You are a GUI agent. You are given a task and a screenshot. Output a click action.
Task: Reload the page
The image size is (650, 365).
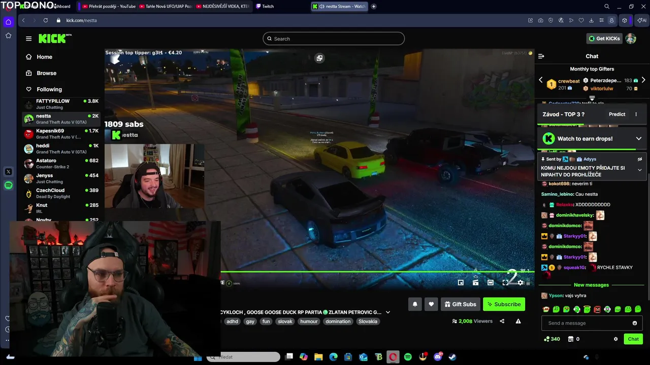click(45, 20)
